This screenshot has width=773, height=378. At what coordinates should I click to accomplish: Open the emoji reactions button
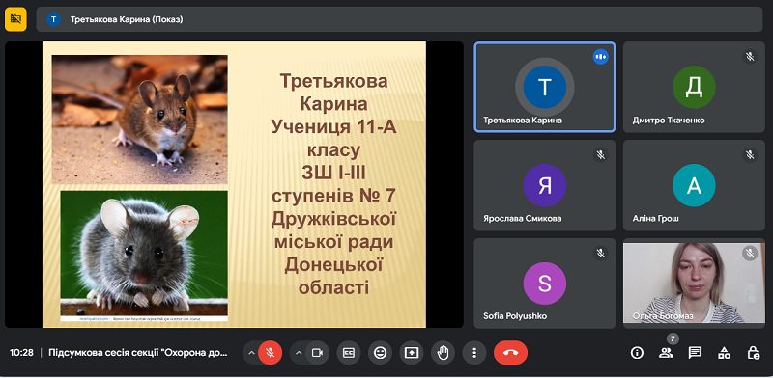click(x=380, y=352)
